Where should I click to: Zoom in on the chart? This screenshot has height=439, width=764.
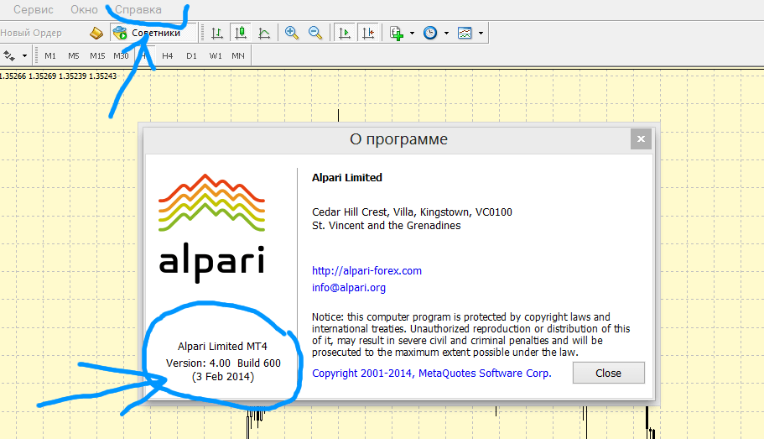point(292,34)
